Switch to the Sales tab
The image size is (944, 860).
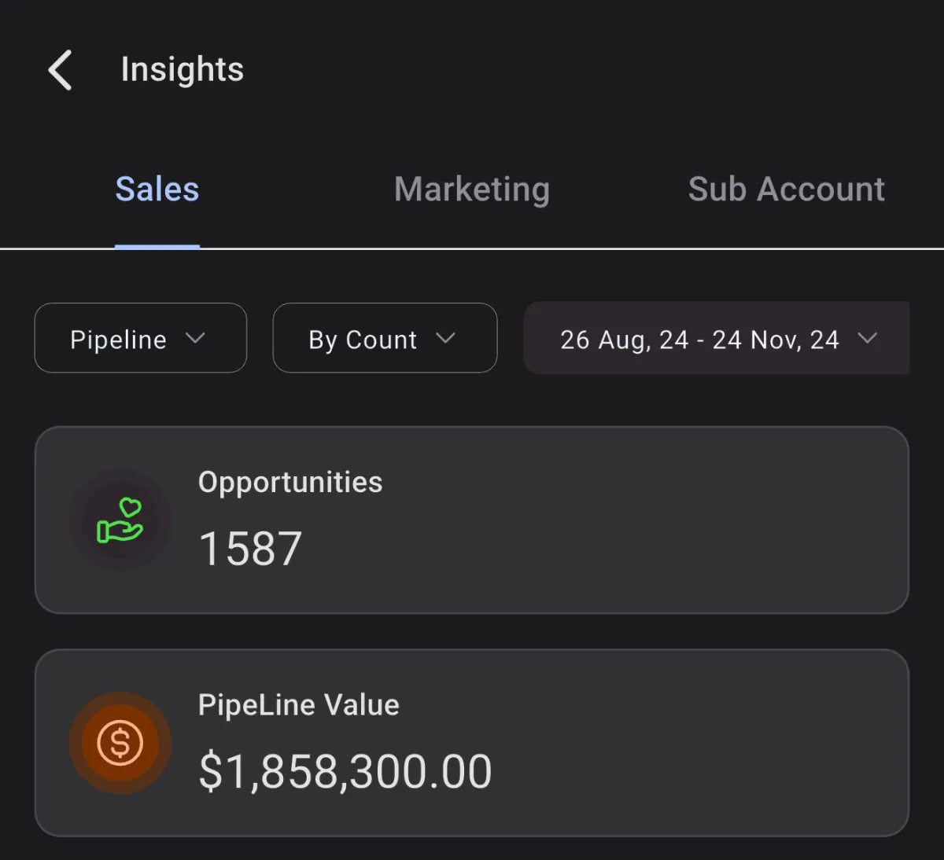157,189
